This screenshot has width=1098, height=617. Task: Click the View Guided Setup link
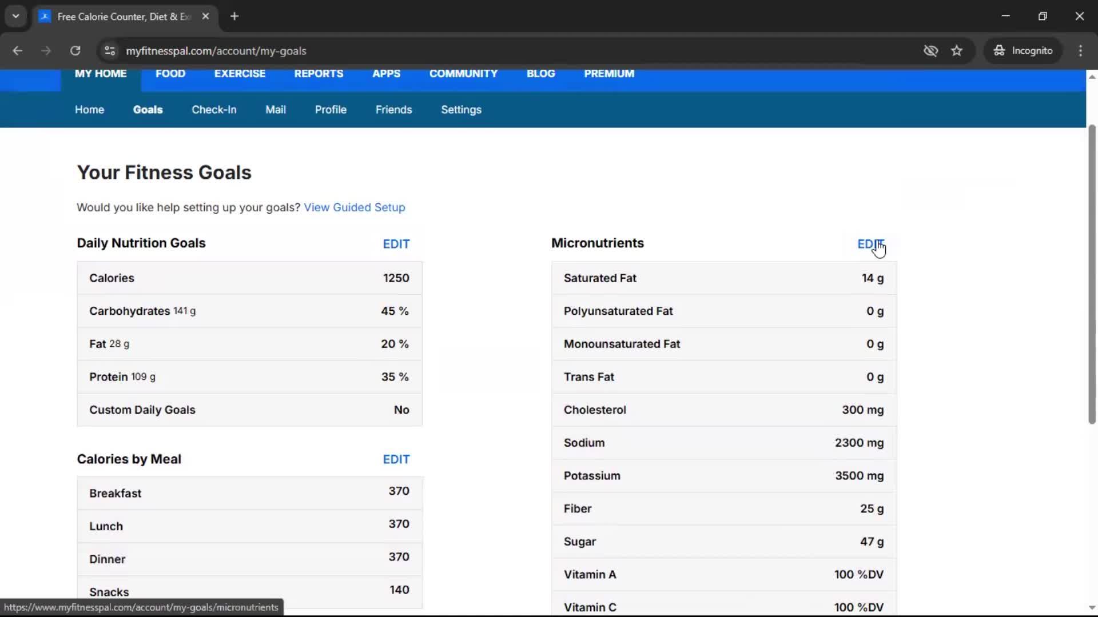(355, 207)
